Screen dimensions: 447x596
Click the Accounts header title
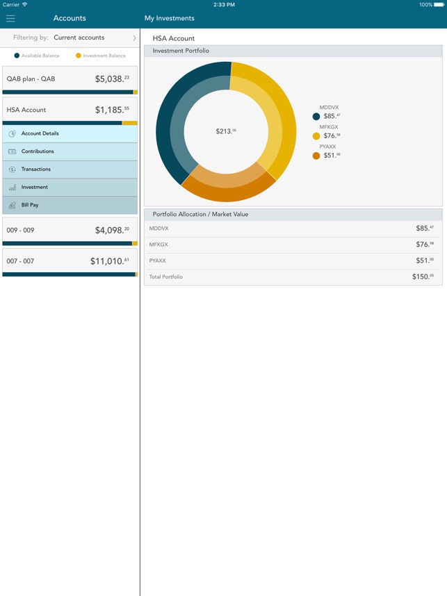click(x=70, y=18)
